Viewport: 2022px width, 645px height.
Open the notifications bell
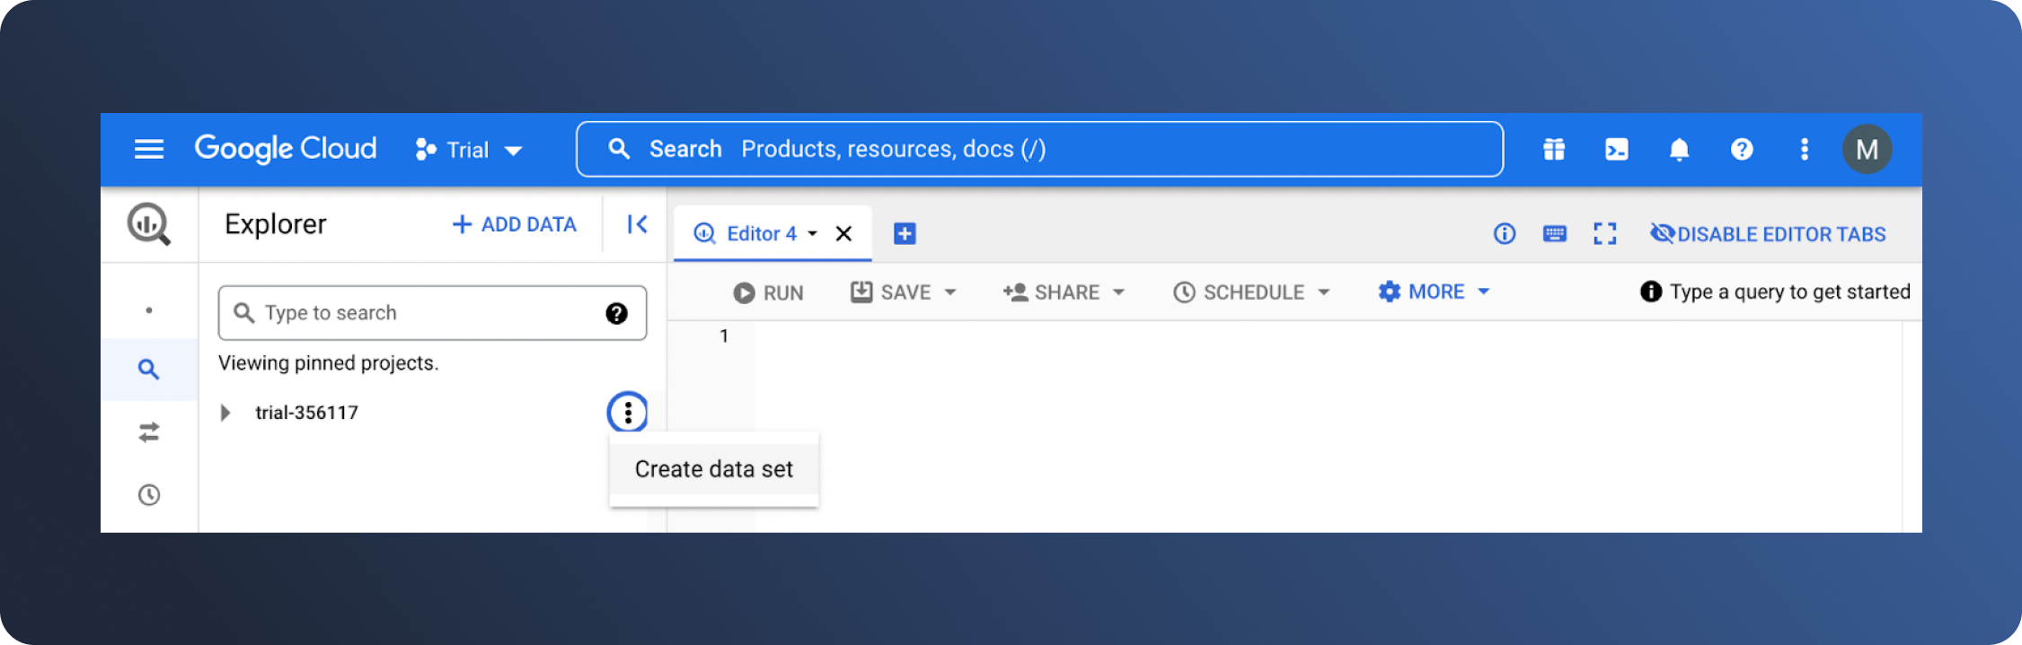click(1679, 149)
